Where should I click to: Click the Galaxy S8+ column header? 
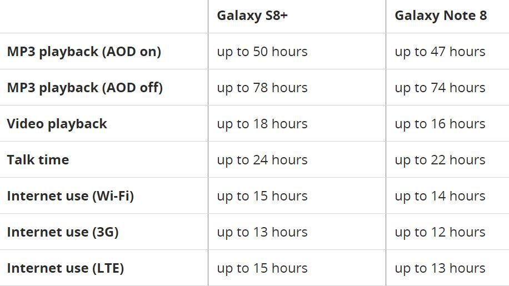252,16
